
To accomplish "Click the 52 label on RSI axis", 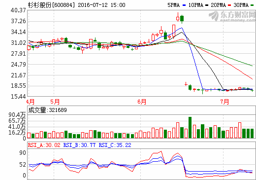I will 23,165.
